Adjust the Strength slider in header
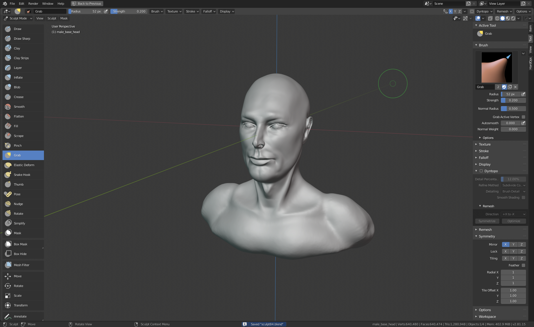The image size is (534, 327). click(129, 11)
